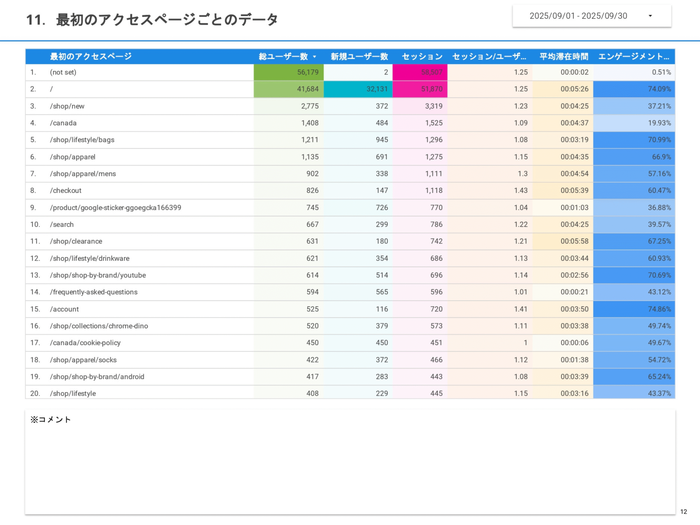Click the ※コメント text box
The height and width of the screenshot is (525, 700).
[x=350, y=462]
